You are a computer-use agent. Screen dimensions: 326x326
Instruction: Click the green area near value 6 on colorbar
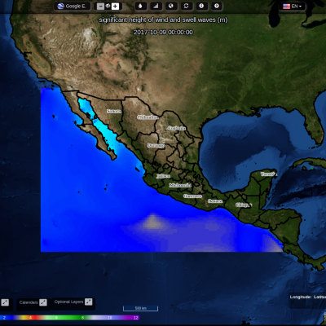coord(56,318)
